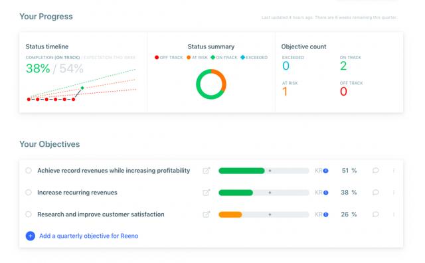
Task: Click blue plus icon to add objective
Action: click(x=31, y=236)
